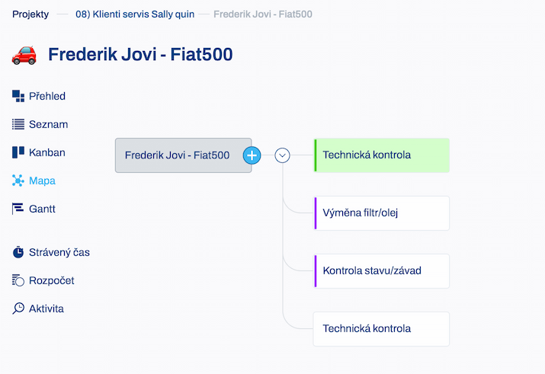545x374 pixels.
Task: Select the Kontrola stavu/závad node
Action: point(382,271)
